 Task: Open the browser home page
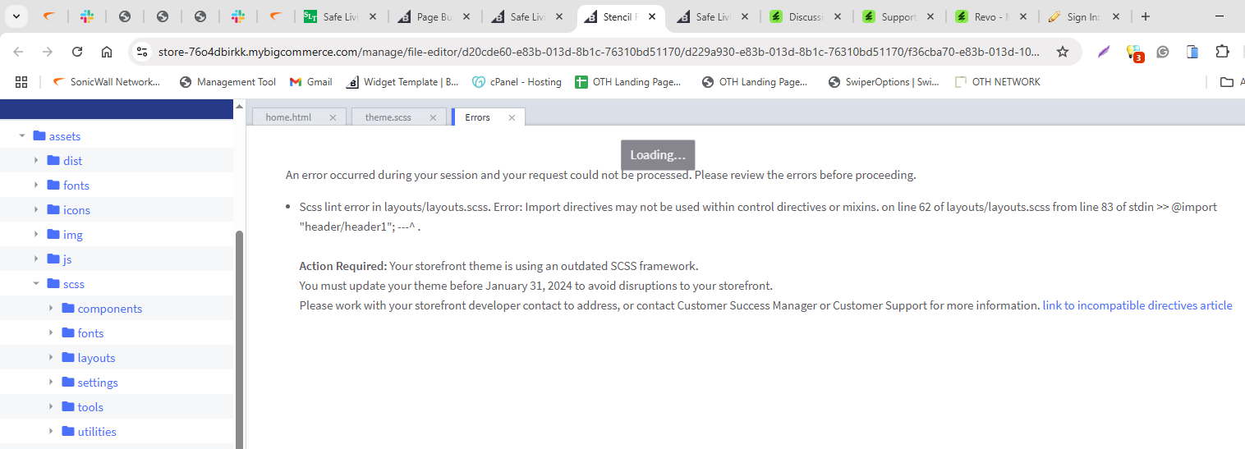click(107, 52)
